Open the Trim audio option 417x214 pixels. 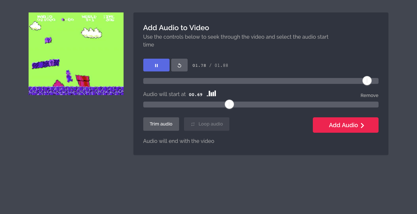tap(161, 124)
